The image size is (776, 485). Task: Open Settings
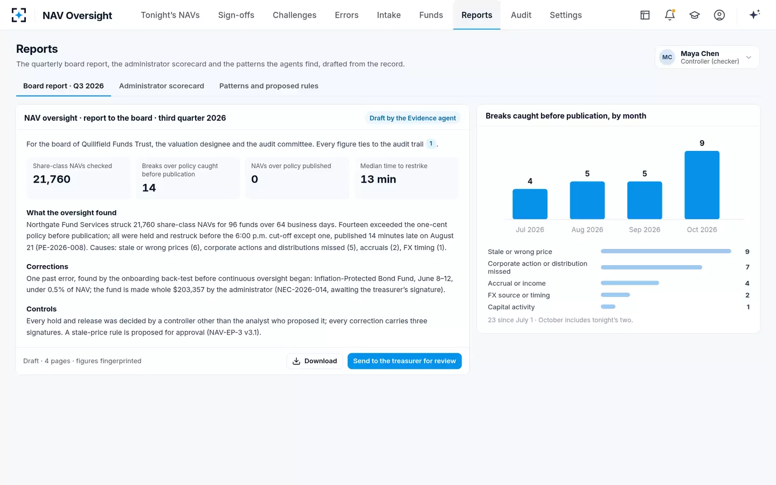566,15
